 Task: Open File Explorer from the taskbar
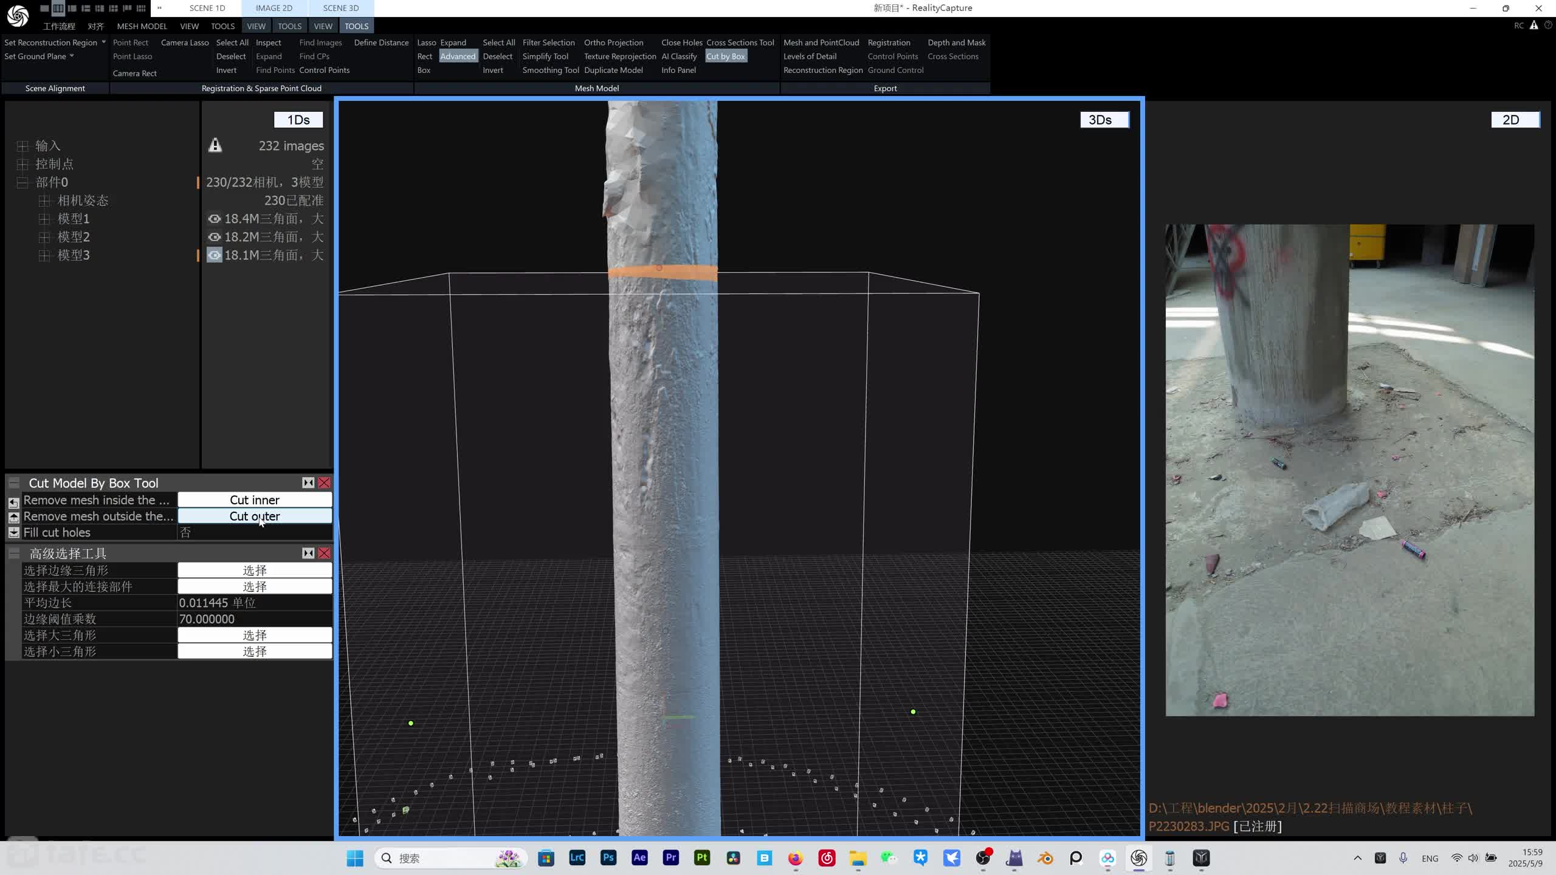[858, 858]
